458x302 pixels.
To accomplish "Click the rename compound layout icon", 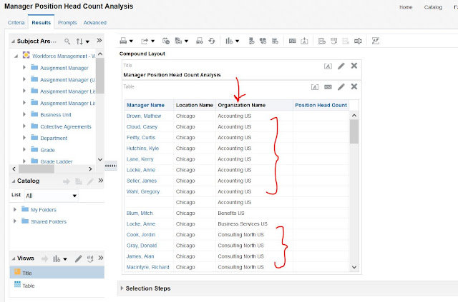I will pos(358,41).
